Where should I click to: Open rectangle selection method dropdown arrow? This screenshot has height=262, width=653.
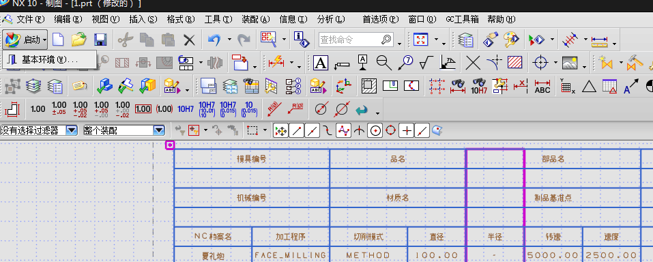265,131
